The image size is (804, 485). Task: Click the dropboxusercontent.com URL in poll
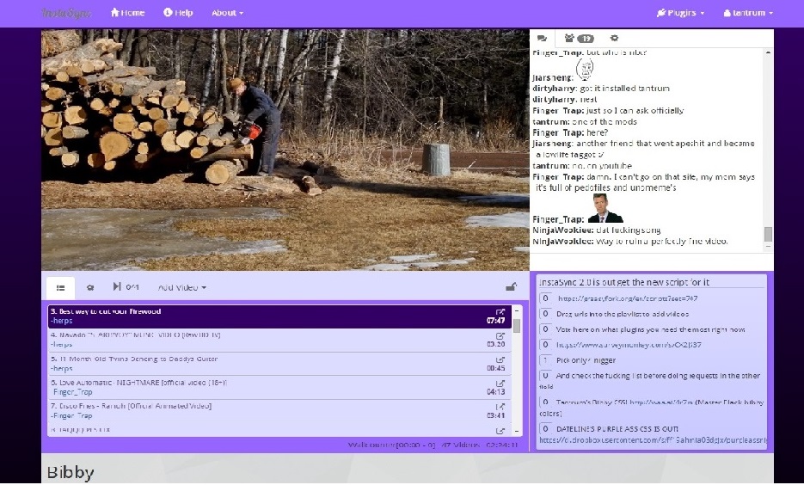(653, 440)
